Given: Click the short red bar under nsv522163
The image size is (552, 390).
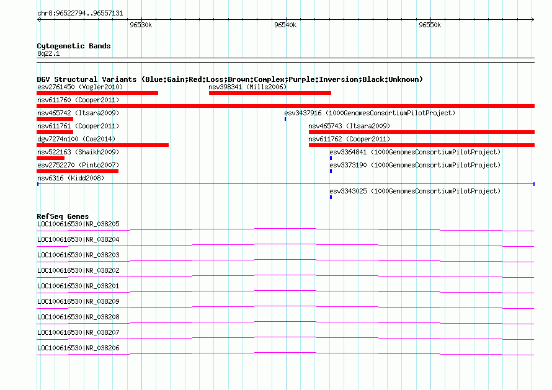Looking at the screenshot, I should [51, 158].
